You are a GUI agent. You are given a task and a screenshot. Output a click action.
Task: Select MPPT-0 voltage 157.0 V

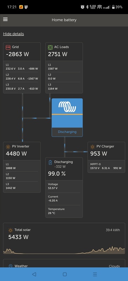click(95, 168)
